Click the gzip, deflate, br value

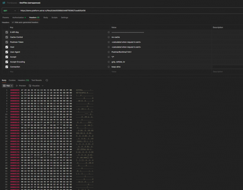click(118, 62)
